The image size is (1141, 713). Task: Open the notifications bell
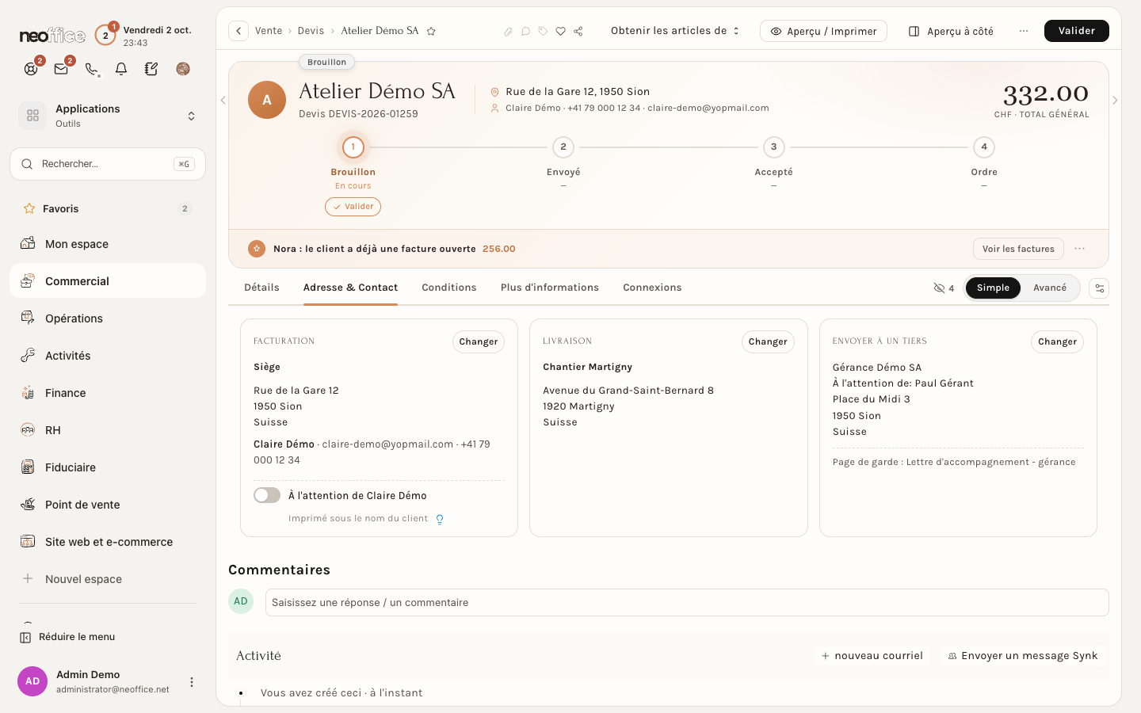(121, 69)
